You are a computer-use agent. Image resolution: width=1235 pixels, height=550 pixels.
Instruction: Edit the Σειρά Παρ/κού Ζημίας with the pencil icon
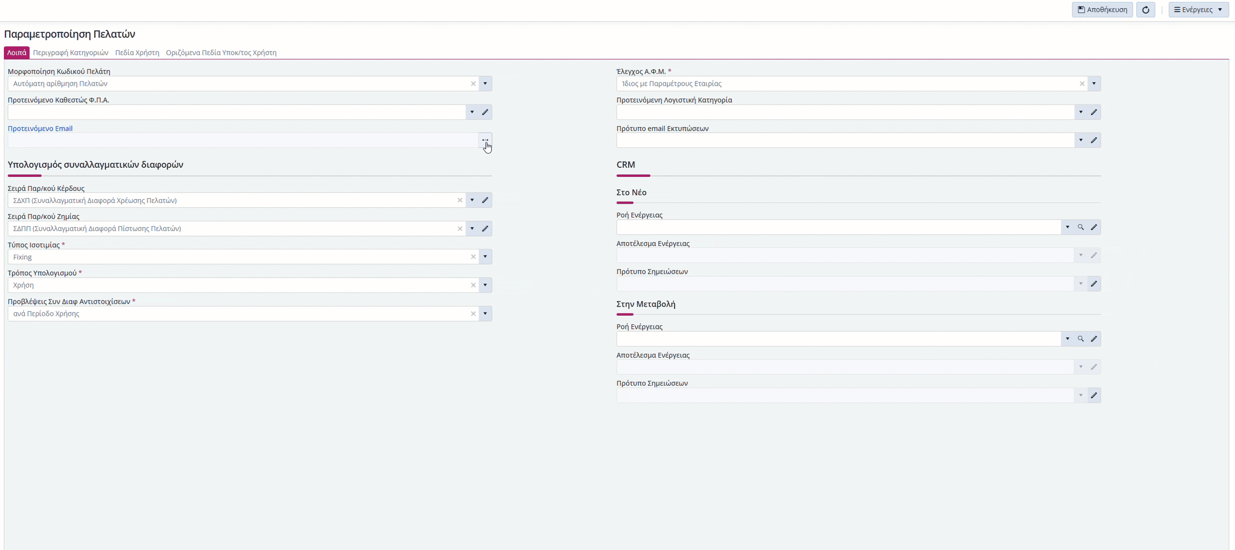(x=485, y=228)
